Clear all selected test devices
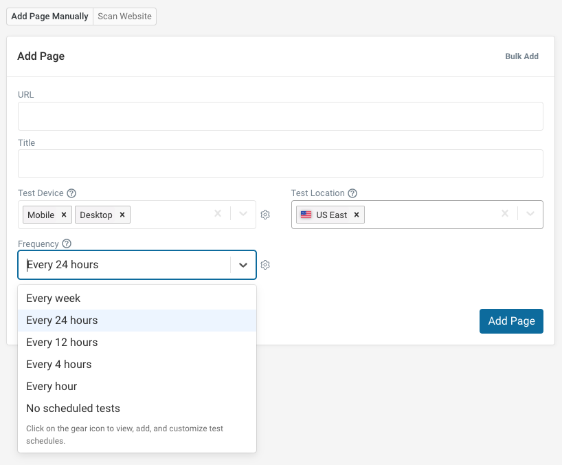562x465 pixels. pos(218,214)
